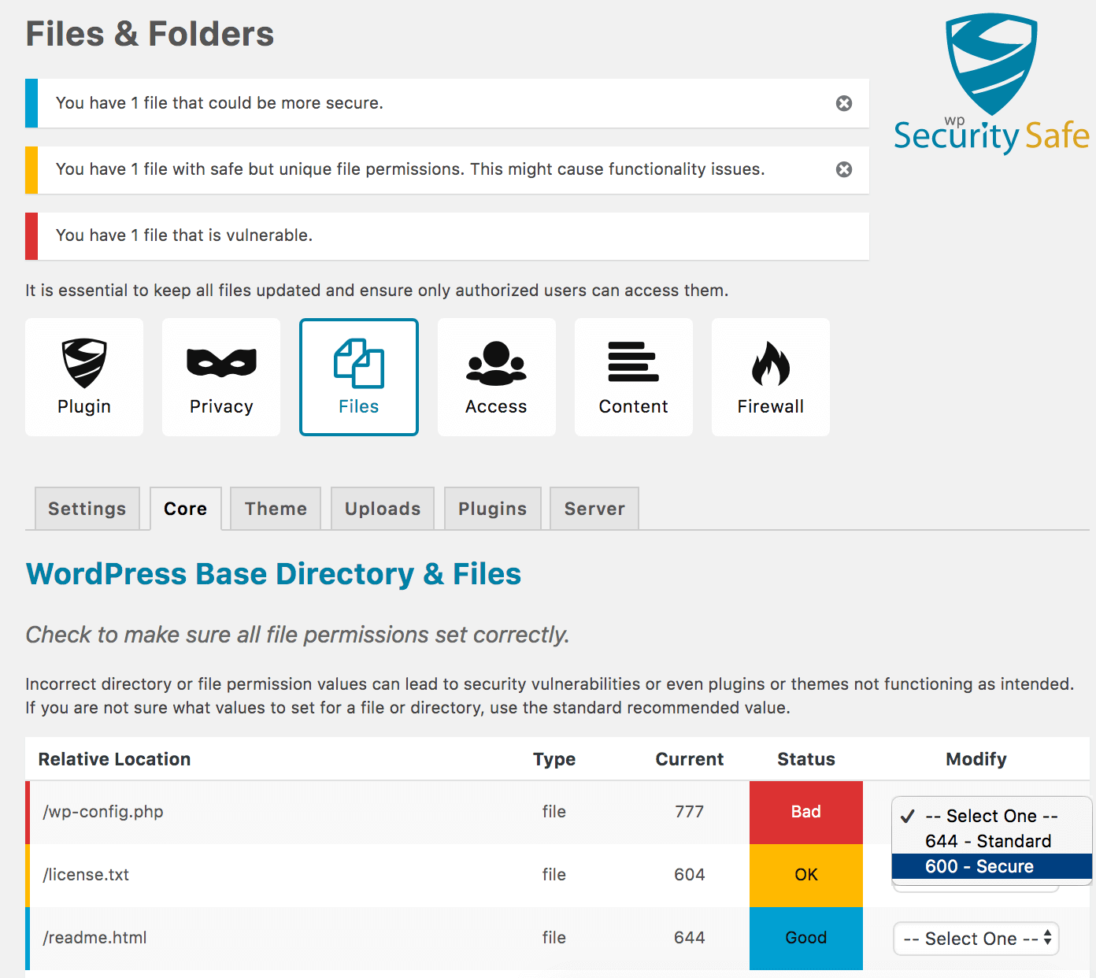
Task: Click the /license.txt file link
Action: [x=86, y=875]
